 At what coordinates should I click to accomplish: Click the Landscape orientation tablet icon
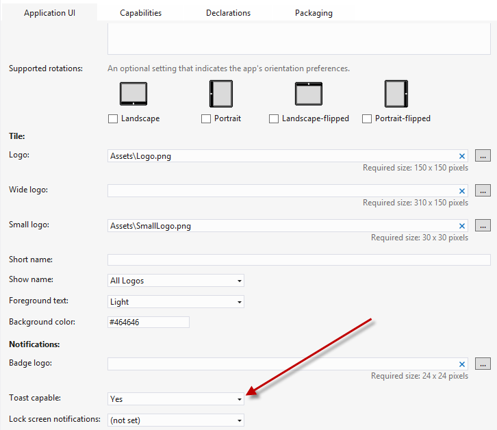point(133,94)
